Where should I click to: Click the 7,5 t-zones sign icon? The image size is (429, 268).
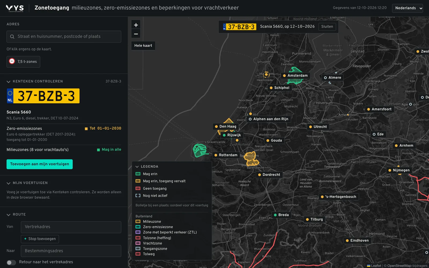coord(12,61)
